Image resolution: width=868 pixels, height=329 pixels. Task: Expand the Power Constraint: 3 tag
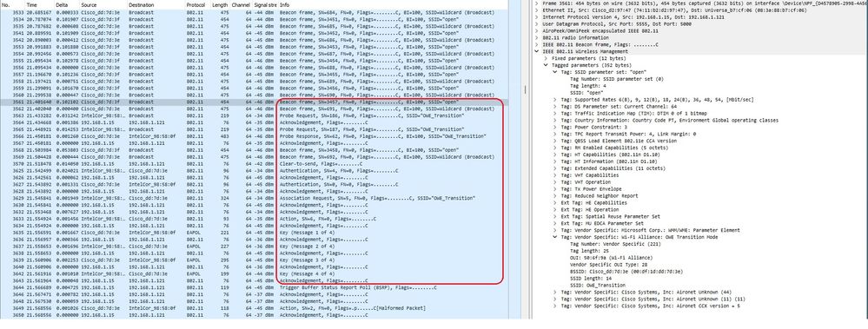coord(555,127)
